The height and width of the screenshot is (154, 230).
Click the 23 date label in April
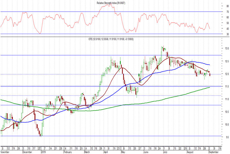(x=119, y=148)
